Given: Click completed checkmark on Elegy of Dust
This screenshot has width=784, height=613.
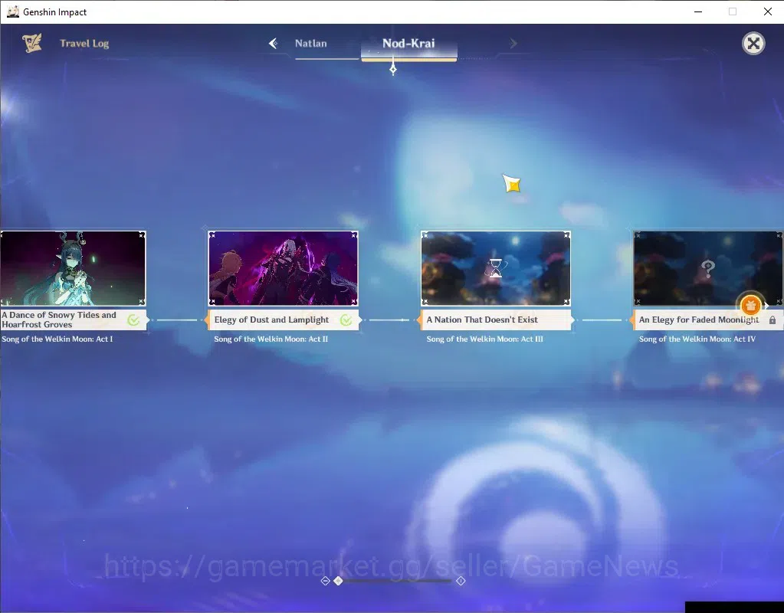Looking at the screenshot, I should (x=346, y=320).
